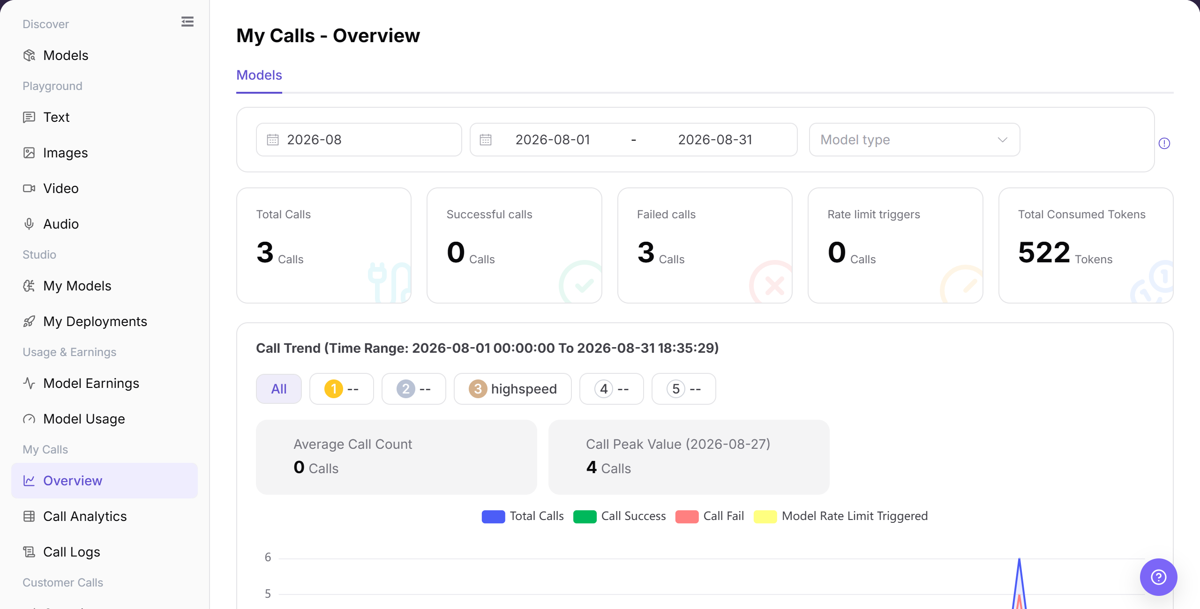Open Model Earnings page
This screenshot has width=1200, height=609.
[x=105, y=383]
